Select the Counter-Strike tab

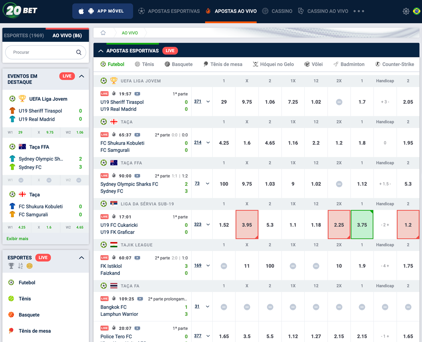[x=395, y=64]
